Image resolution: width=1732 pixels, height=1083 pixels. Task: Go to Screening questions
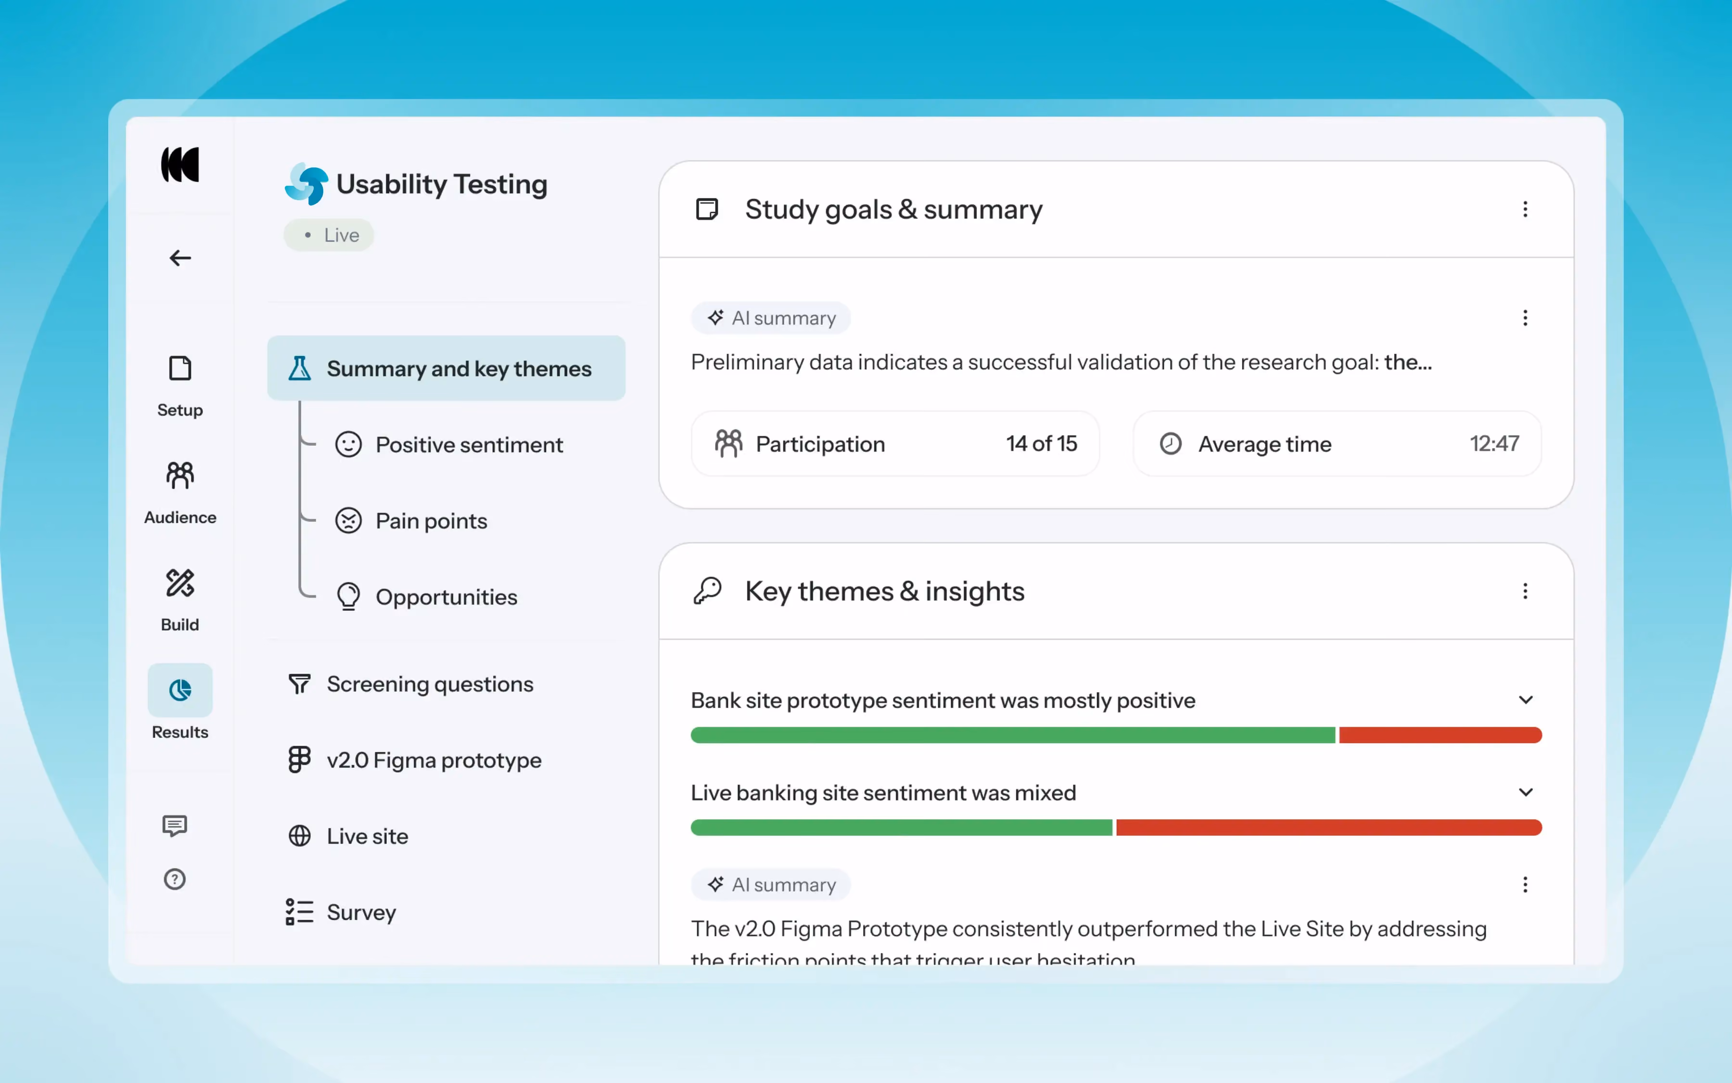coord(410,684)
